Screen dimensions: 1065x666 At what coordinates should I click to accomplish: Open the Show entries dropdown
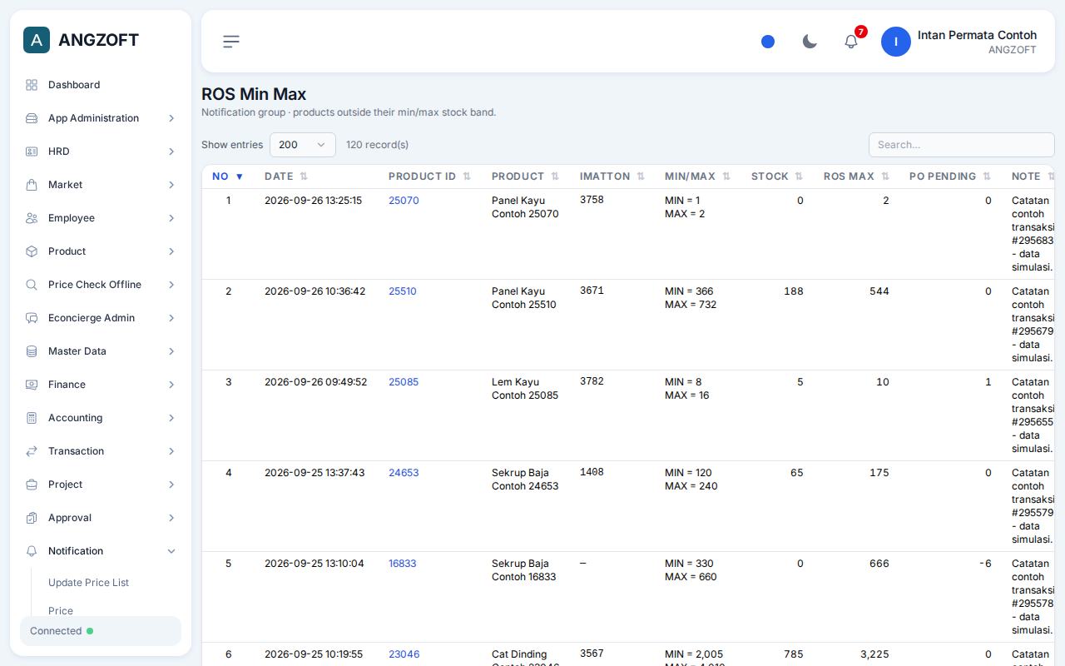coord(303,145)
